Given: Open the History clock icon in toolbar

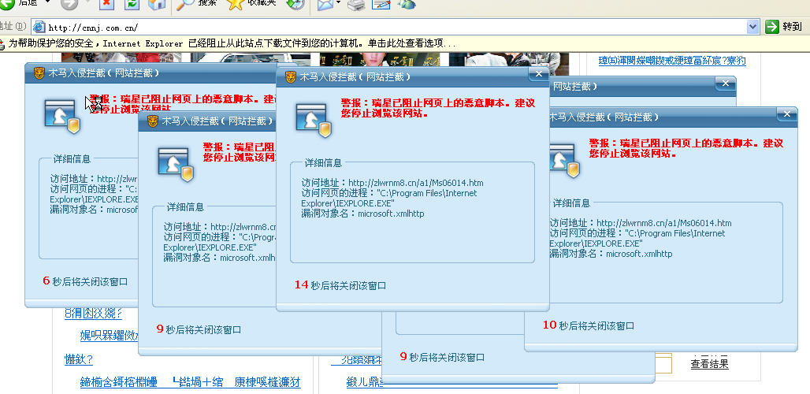Looking at the screenshot, I should tap(295, 4).
